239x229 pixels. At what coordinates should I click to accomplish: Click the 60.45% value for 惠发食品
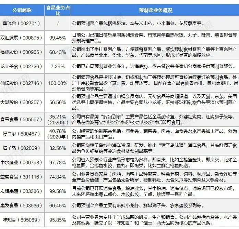pyautogui.click(x=58, y=206)
